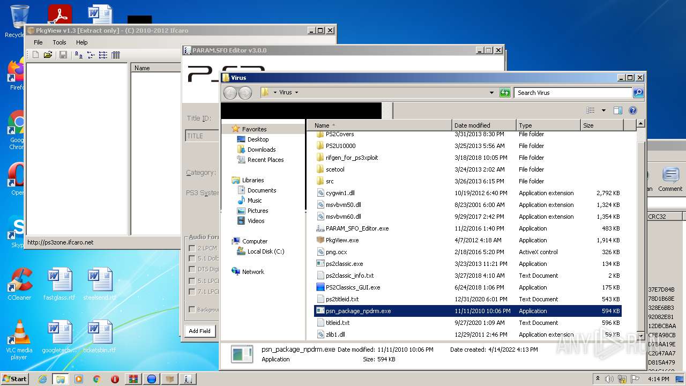Select the rifgen_for_ps3xploit folder

tap(352, 158)
